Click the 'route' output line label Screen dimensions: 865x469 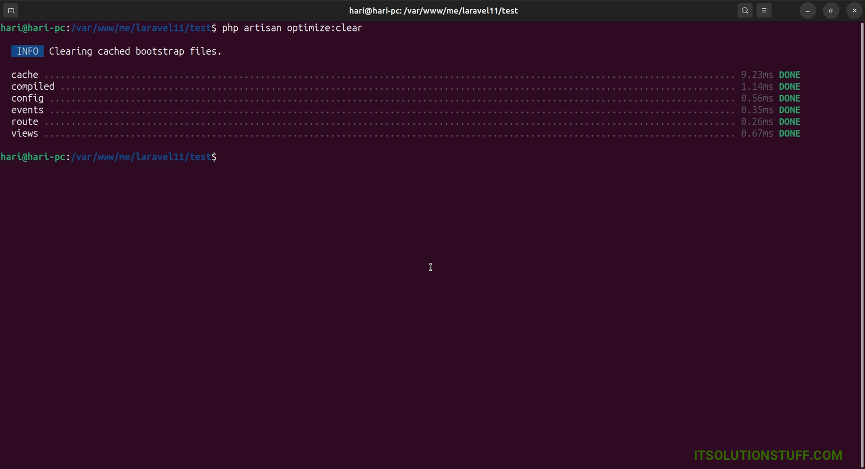[25, 122]
